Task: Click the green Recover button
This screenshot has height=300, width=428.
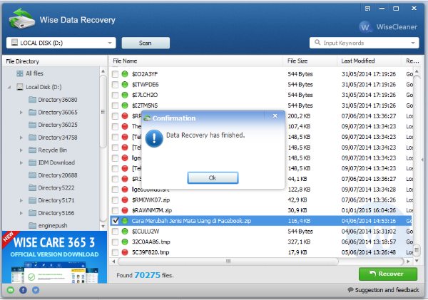Action: pos(388,274)
